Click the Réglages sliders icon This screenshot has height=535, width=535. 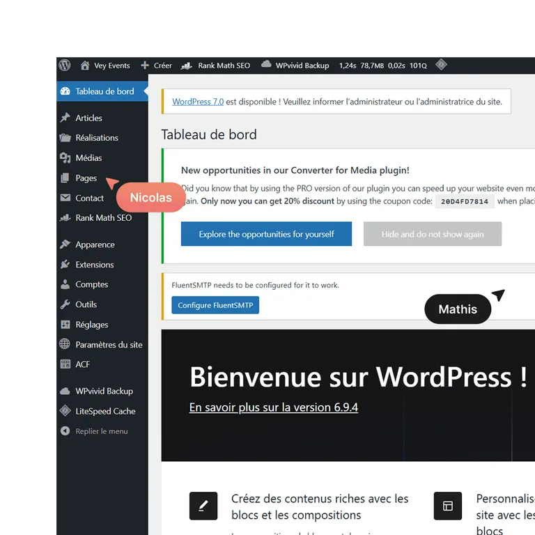pos(65,325)
